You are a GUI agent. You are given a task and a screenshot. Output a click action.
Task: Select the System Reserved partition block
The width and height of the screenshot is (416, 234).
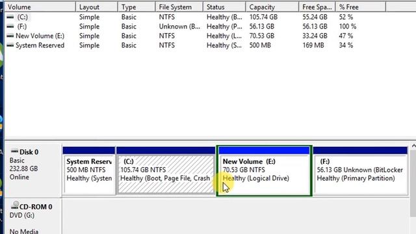(89, 171)
